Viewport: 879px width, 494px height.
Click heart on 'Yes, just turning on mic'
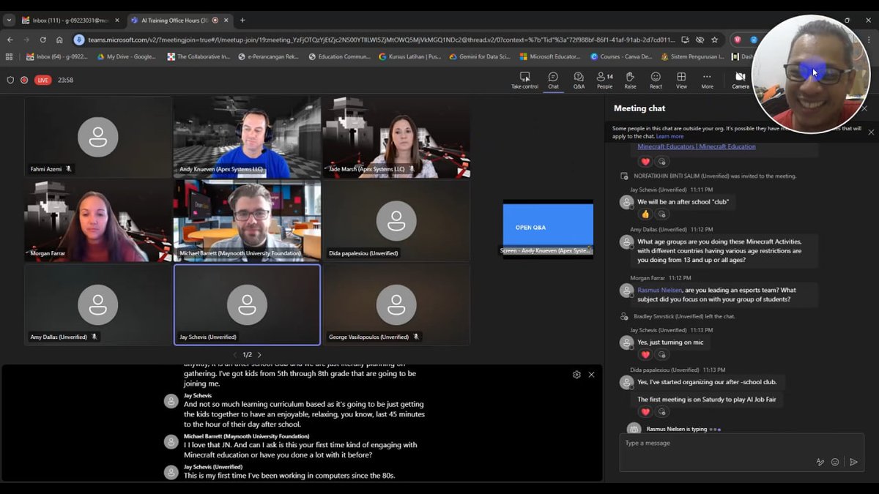[645, 355]
